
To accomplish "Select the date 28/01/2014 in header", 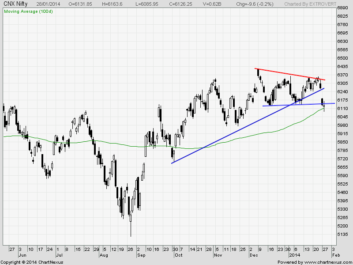I will [x=50, y=4].
